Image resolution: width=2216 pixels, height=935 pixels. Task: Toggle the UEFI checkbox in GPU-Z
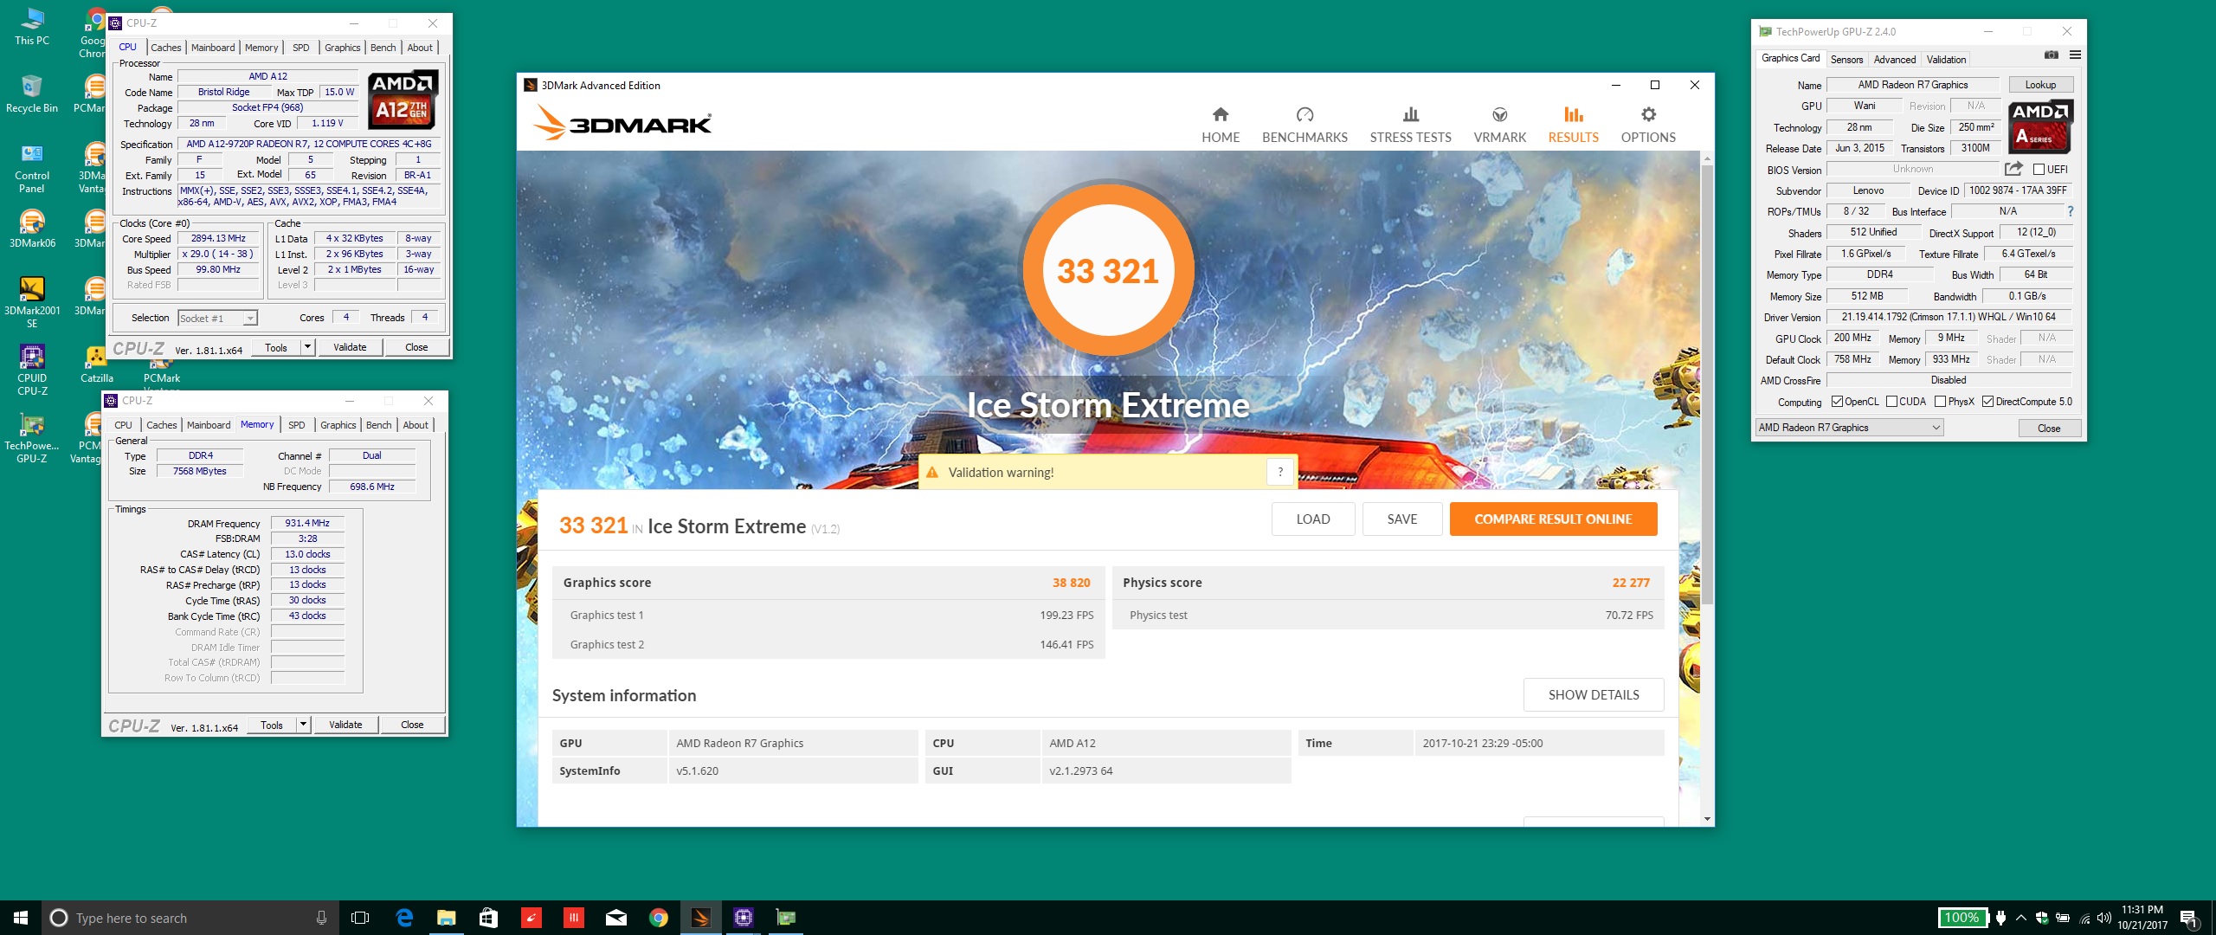tap(2039, 170)
